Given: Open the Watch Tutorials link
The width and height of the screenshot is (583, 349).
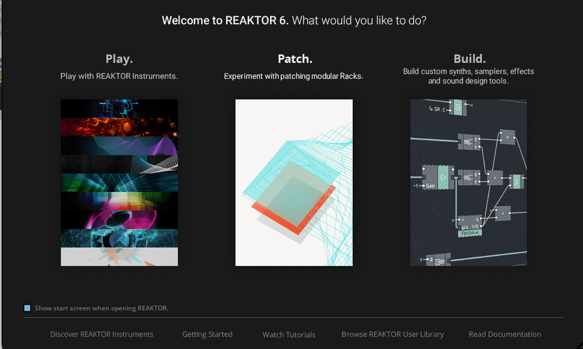Looking at the screenshot, I should point(289,335).
